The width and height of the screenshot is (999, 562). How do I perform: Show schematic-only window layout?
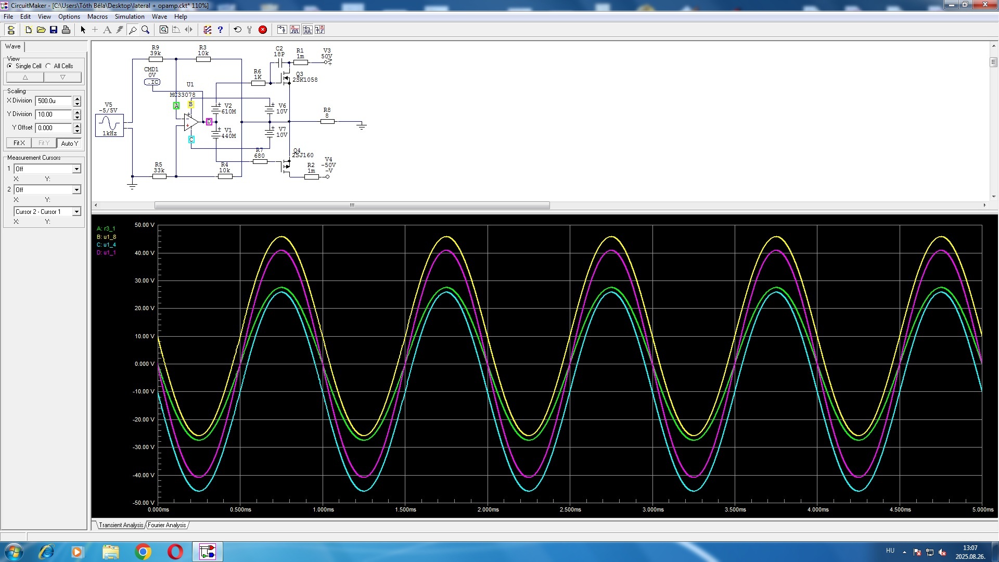tap(282, 30)
